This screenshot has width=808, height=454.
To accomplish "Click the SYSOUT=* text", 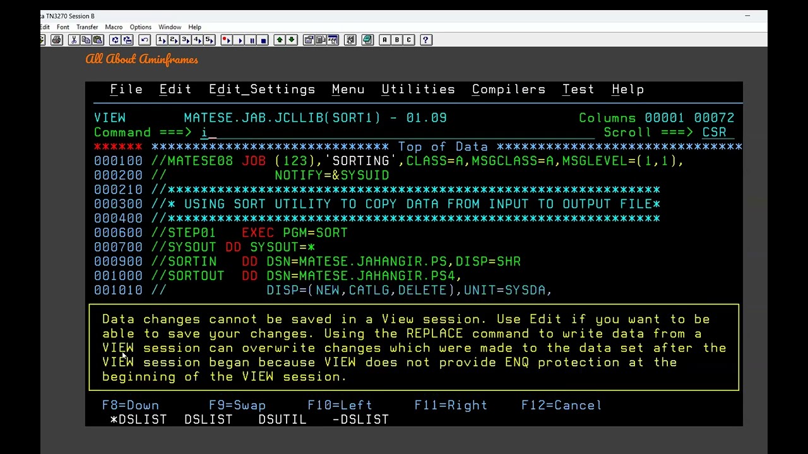I will pos(282,247).
